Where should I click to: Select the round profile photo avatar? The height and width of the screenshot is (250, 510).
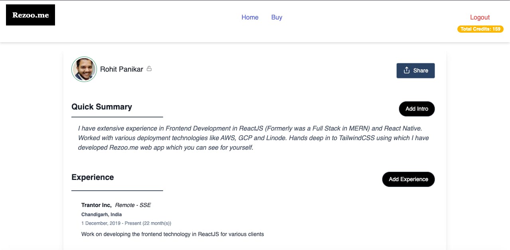[x=84, y=69]
